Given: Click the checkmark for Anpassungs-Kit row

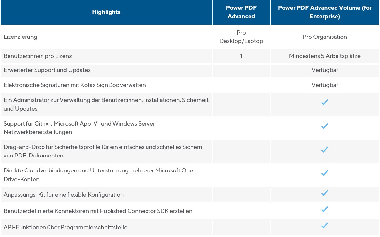Looking at the screenshot, I should [x=324, y=193].
